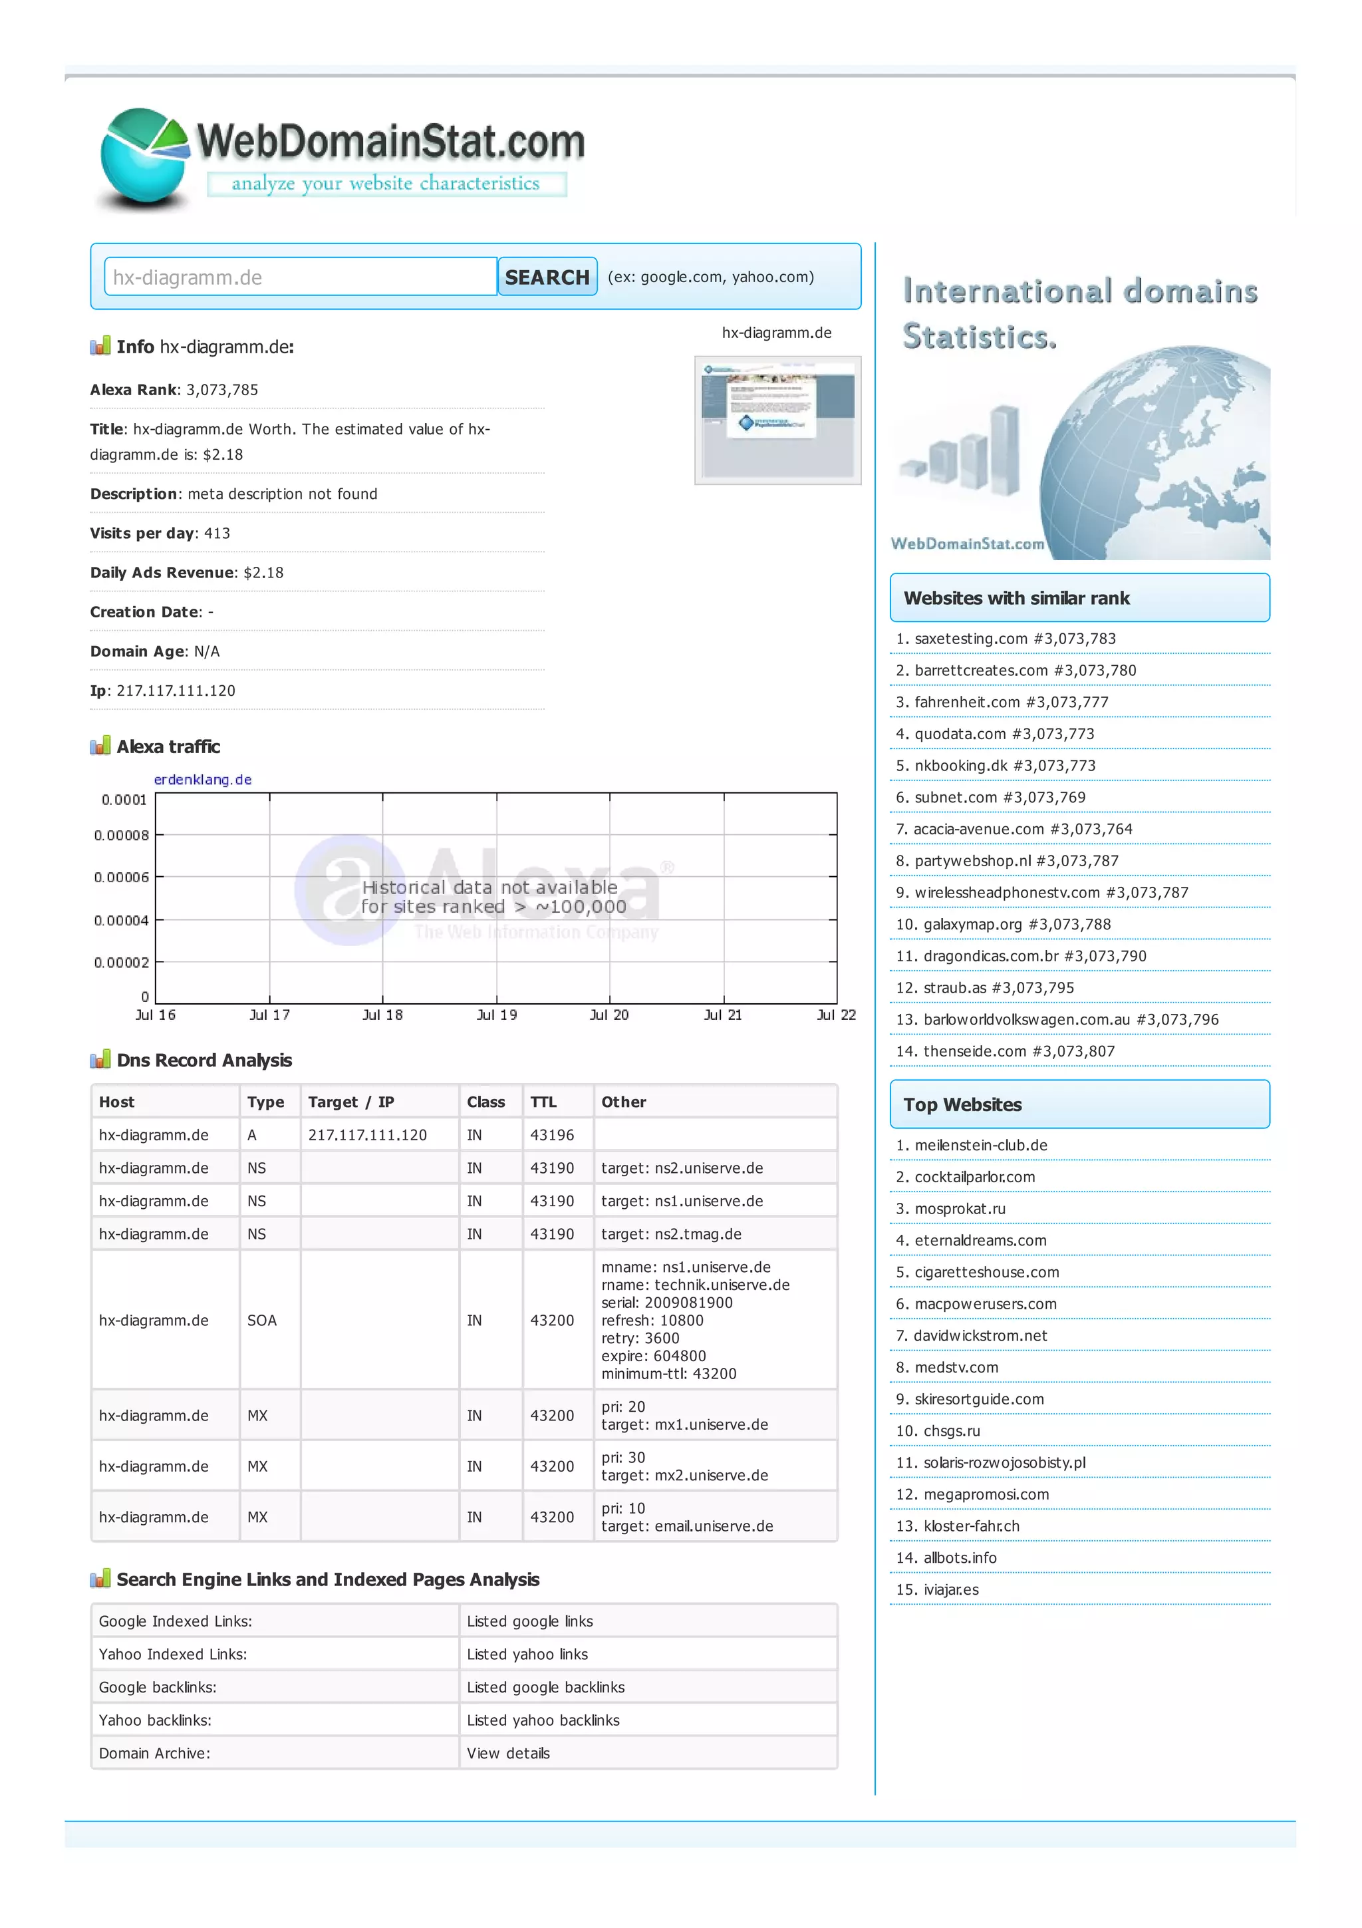Open wirelessheadphonestv.com link
The height and width of the screenshot is (1928, 1362).
point(1007,893)
